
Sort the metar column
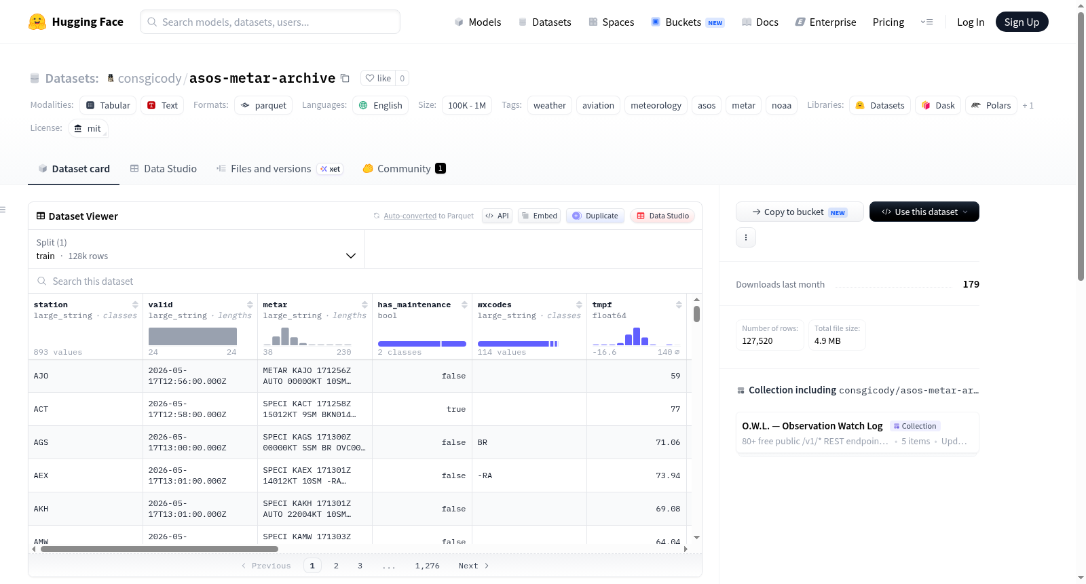tap(364, 305)
